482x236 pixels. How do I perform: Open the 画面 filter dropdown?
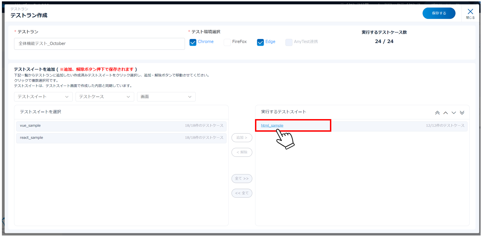pos(166,97)
